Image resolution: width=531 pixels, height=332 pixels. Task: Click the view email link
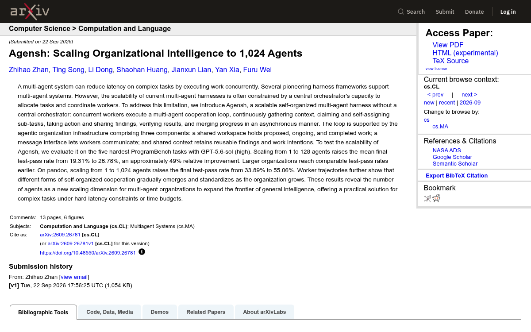[74, 277]
